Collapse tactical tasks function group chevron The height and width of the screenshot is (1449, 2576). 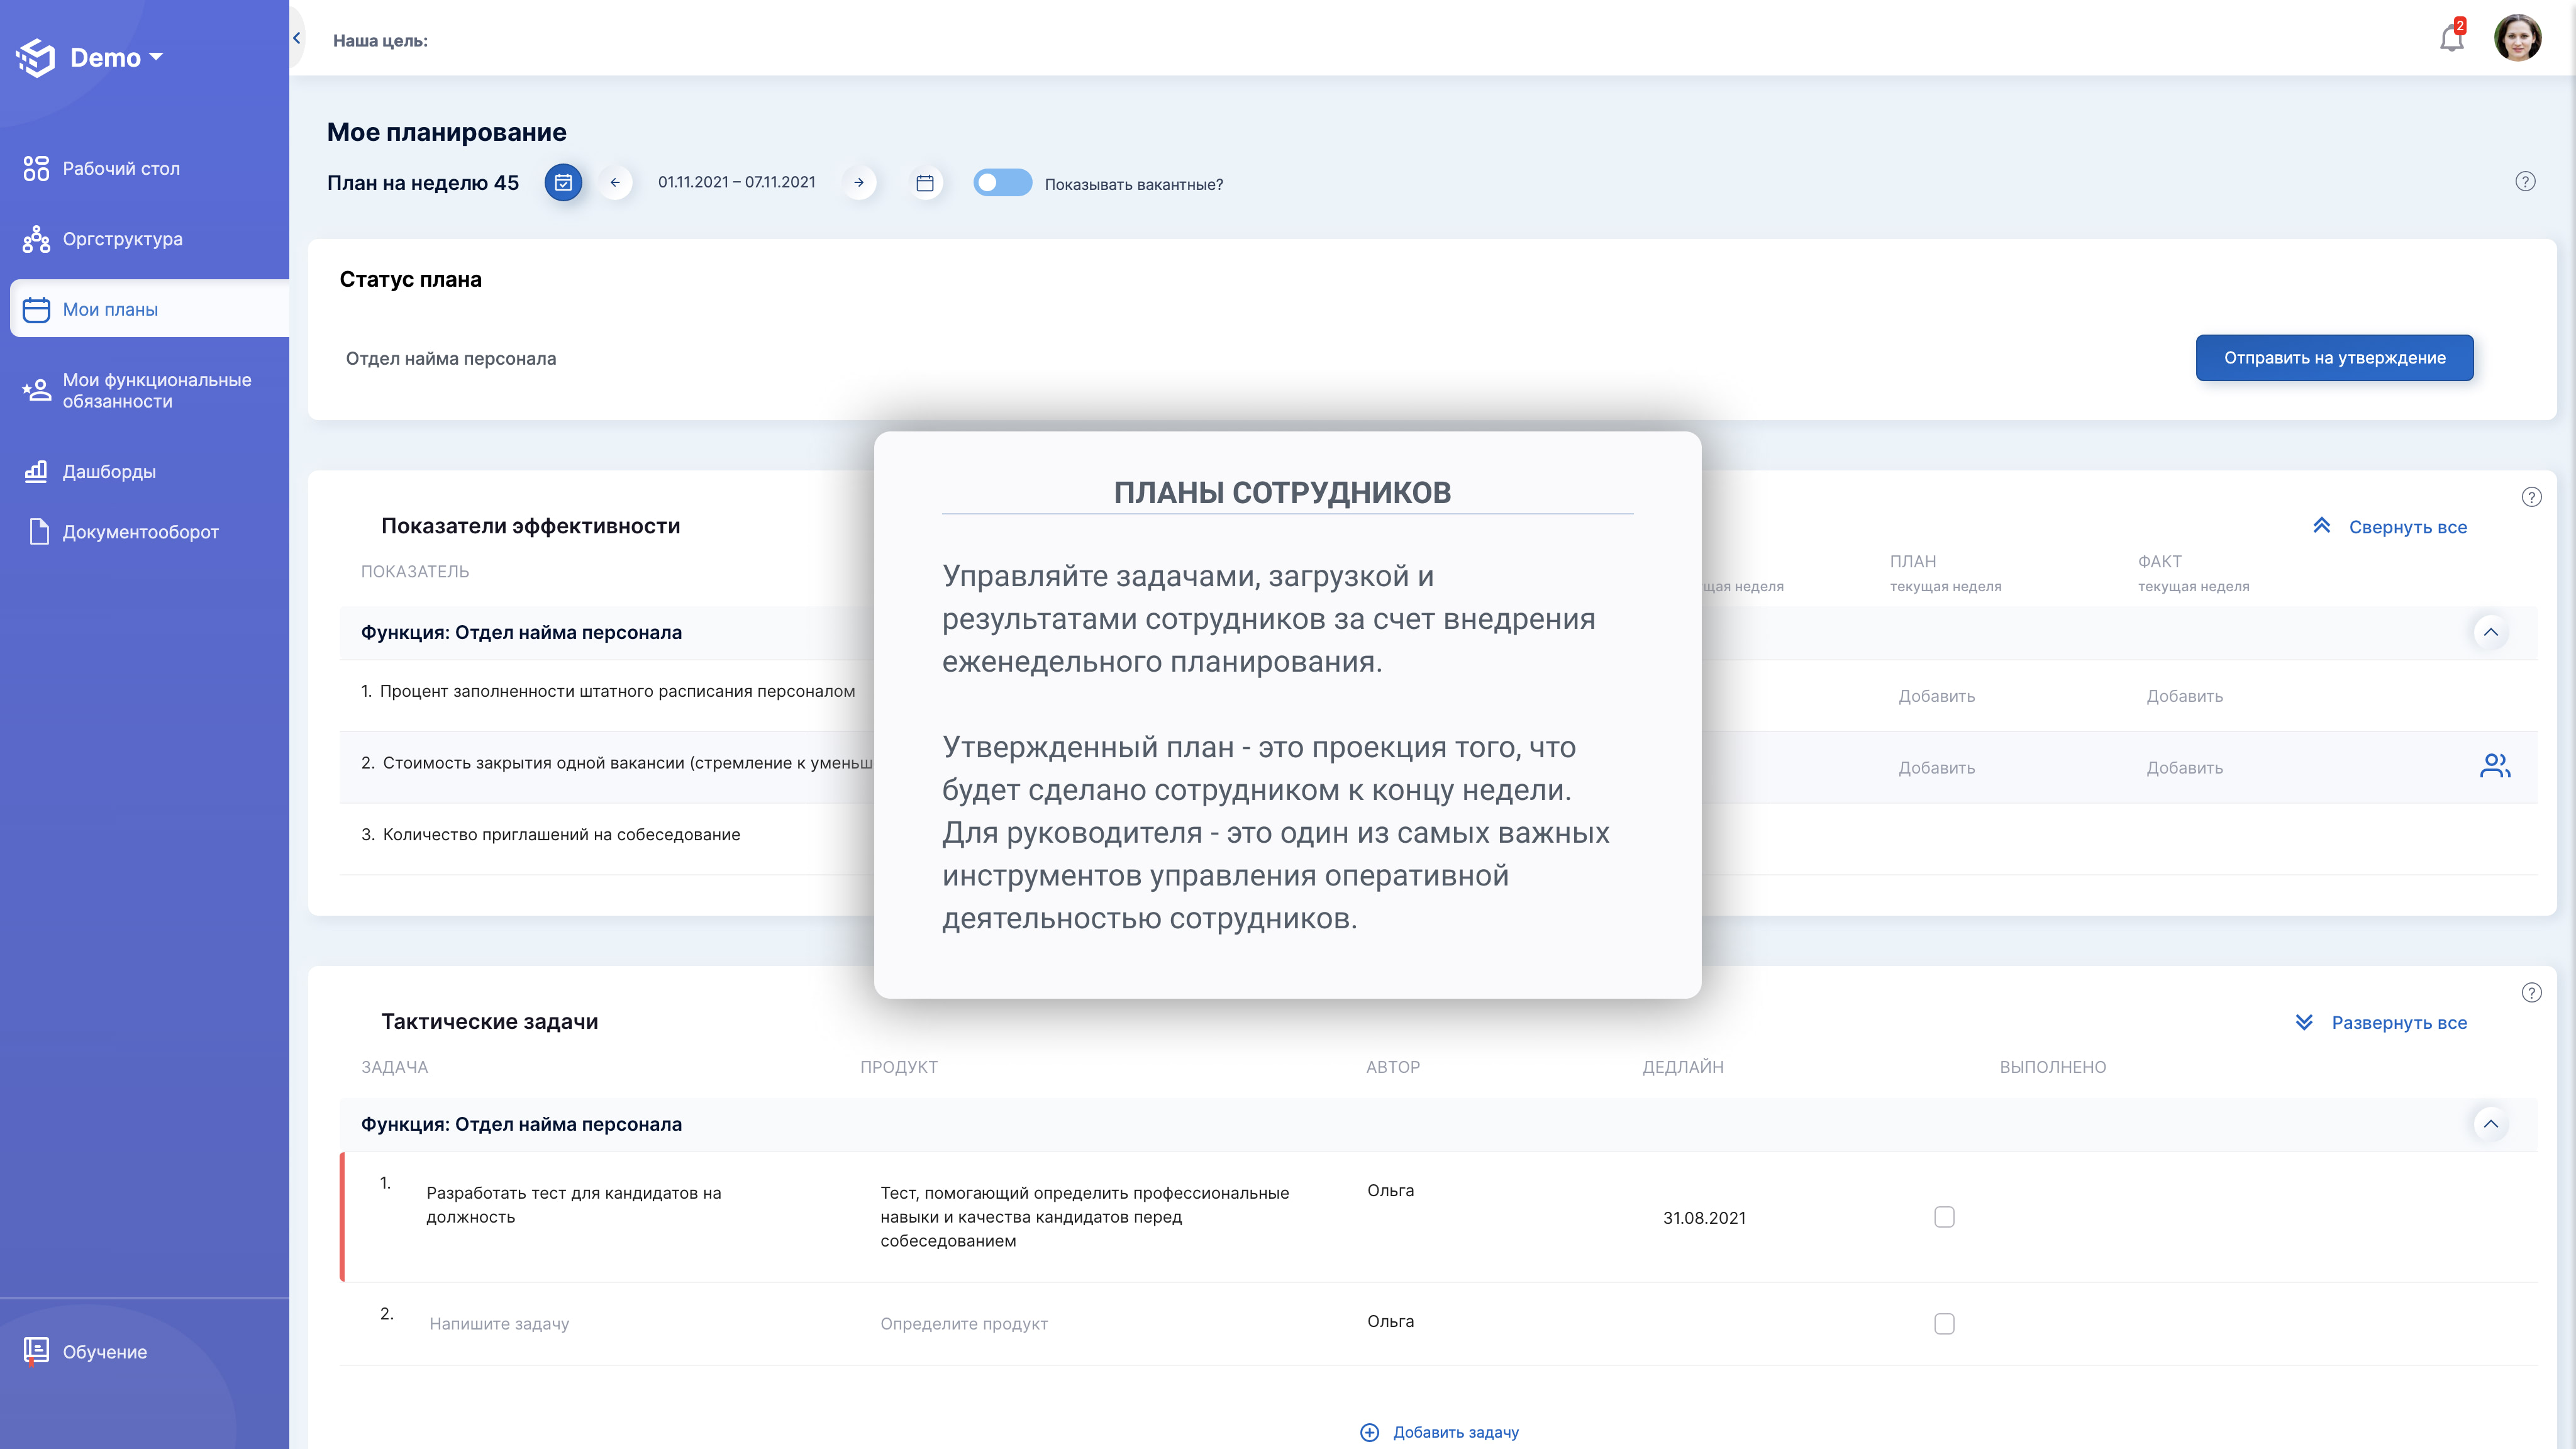click(x=2490, y=1124)
